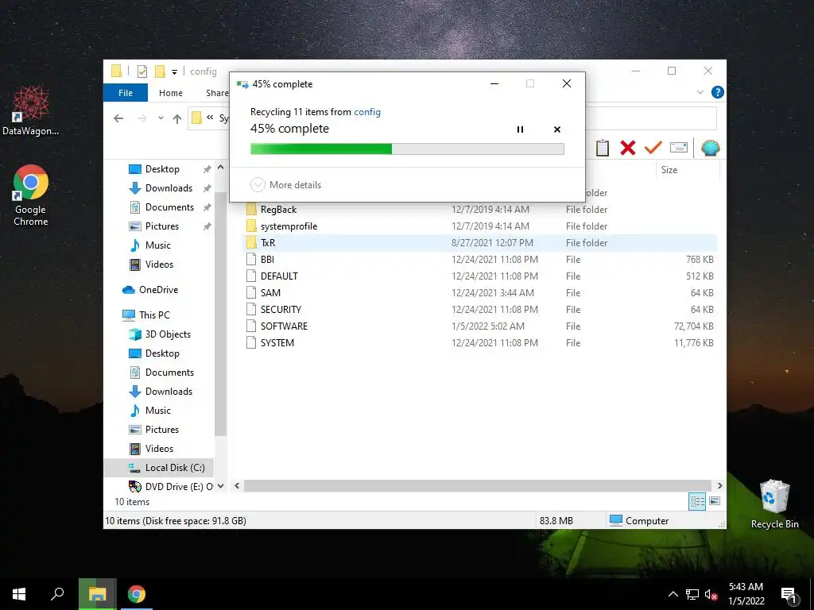Select Desktop in Quick access
The image size is (814, 610).
(x=162, y=169)
